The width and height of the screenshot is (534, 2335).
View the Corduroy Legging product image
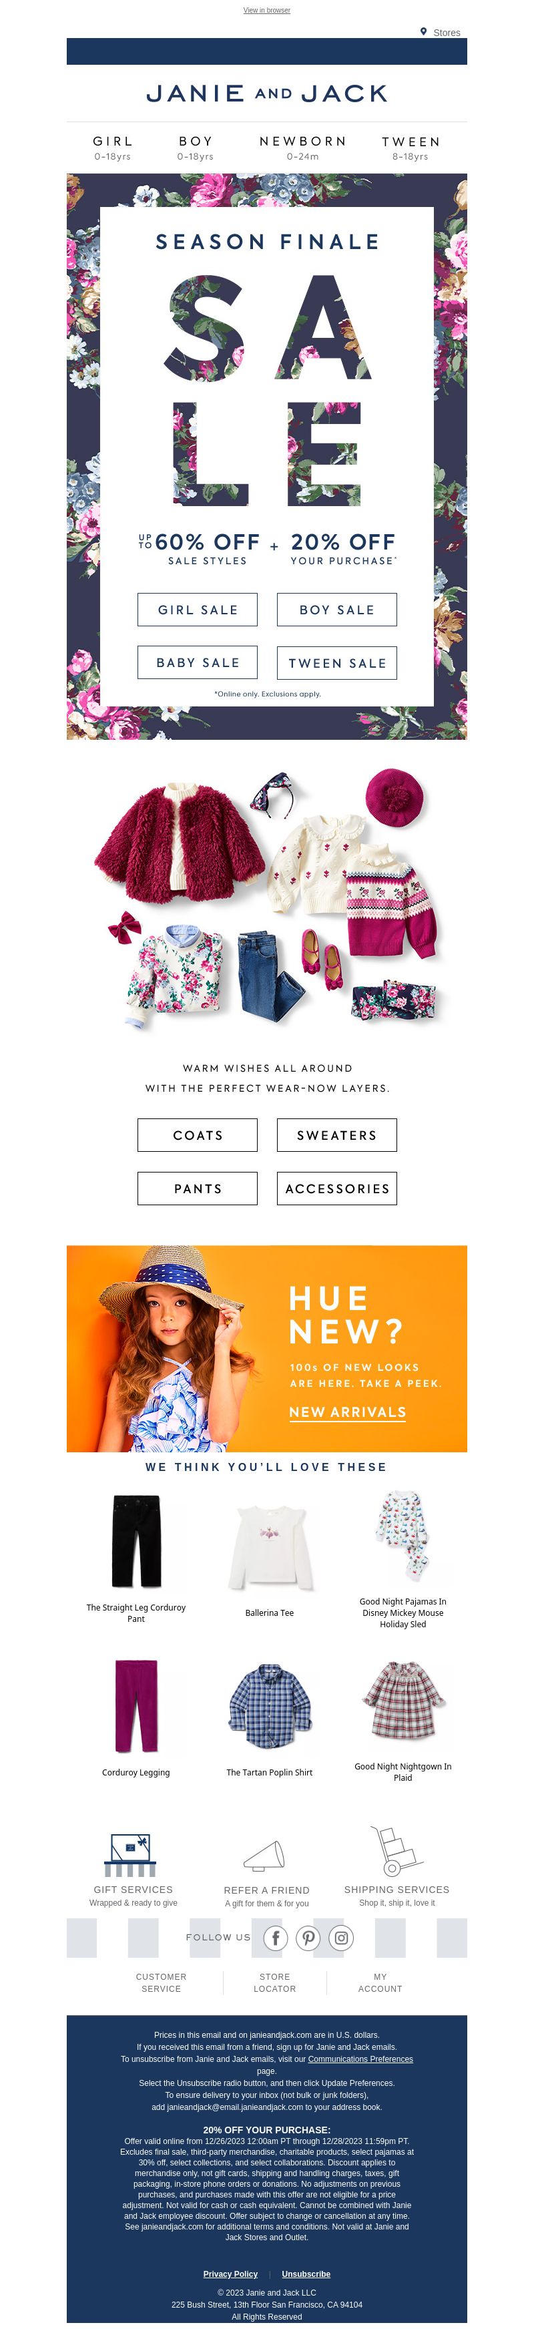[x=136, y=1706]
